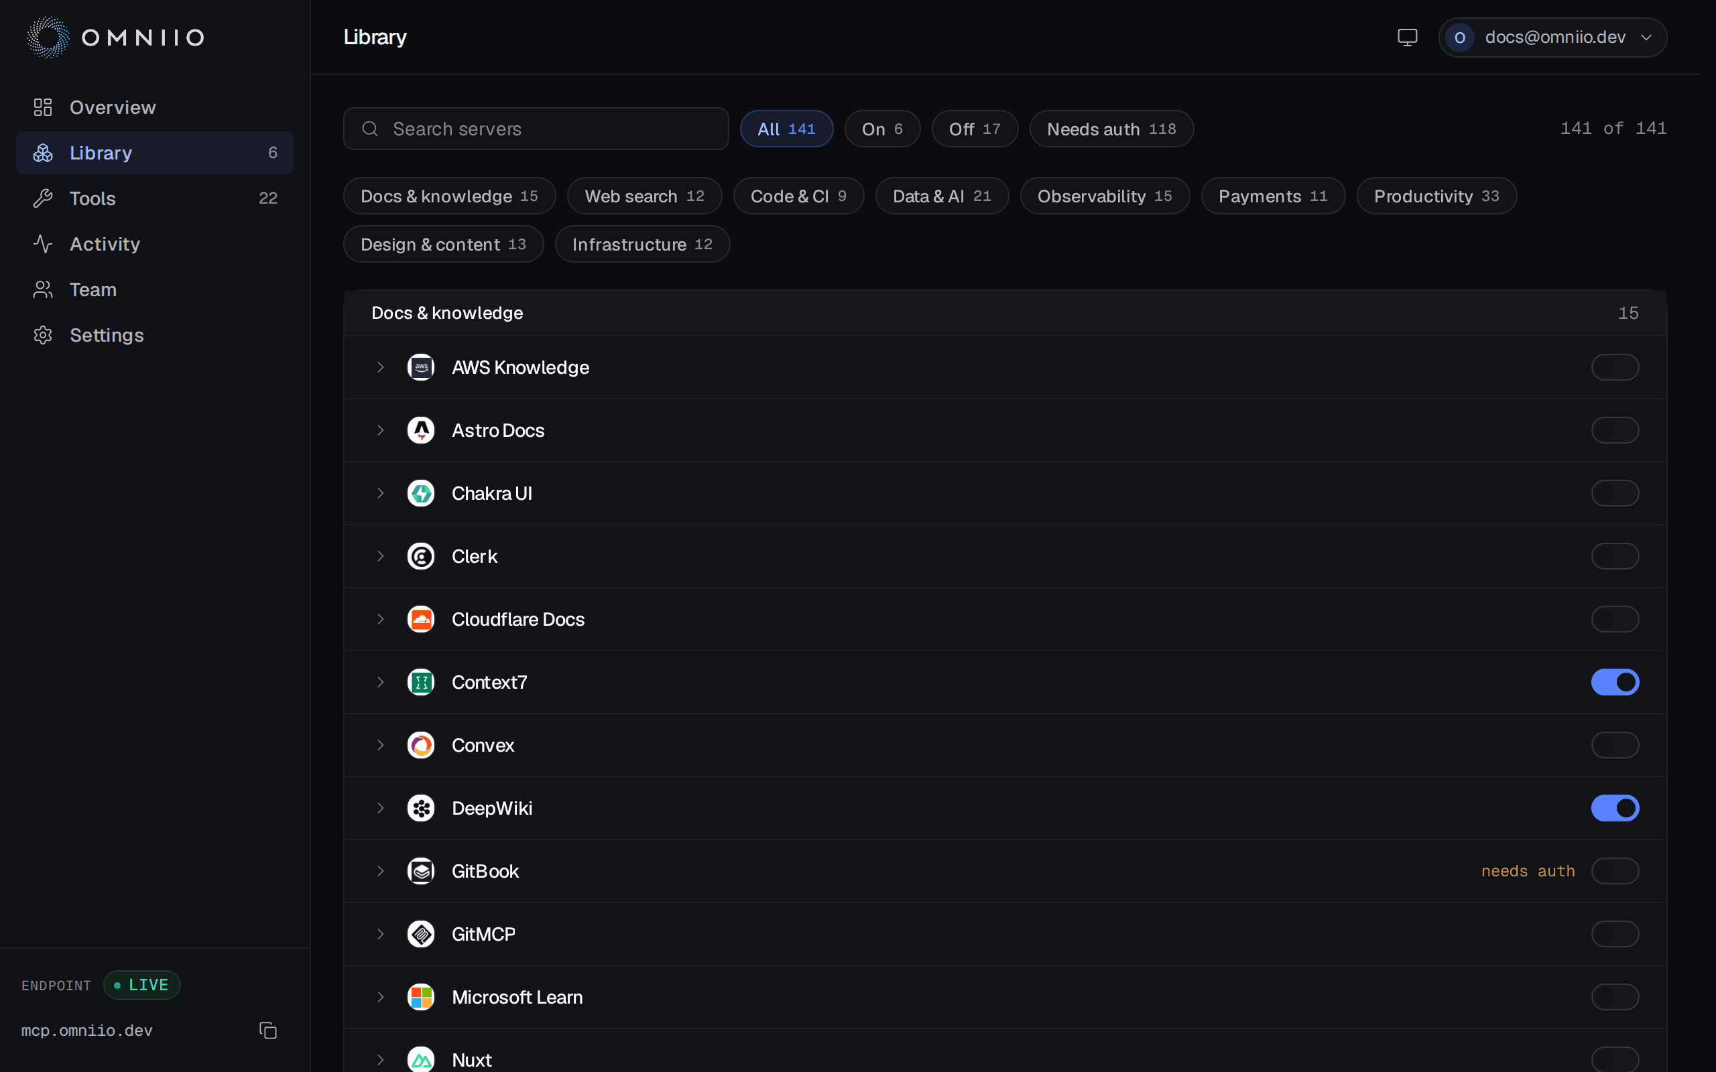The height and width of the screenshot is (1072, 1716).
Task: Click the Omniio logo
Action: pos(115,37)
